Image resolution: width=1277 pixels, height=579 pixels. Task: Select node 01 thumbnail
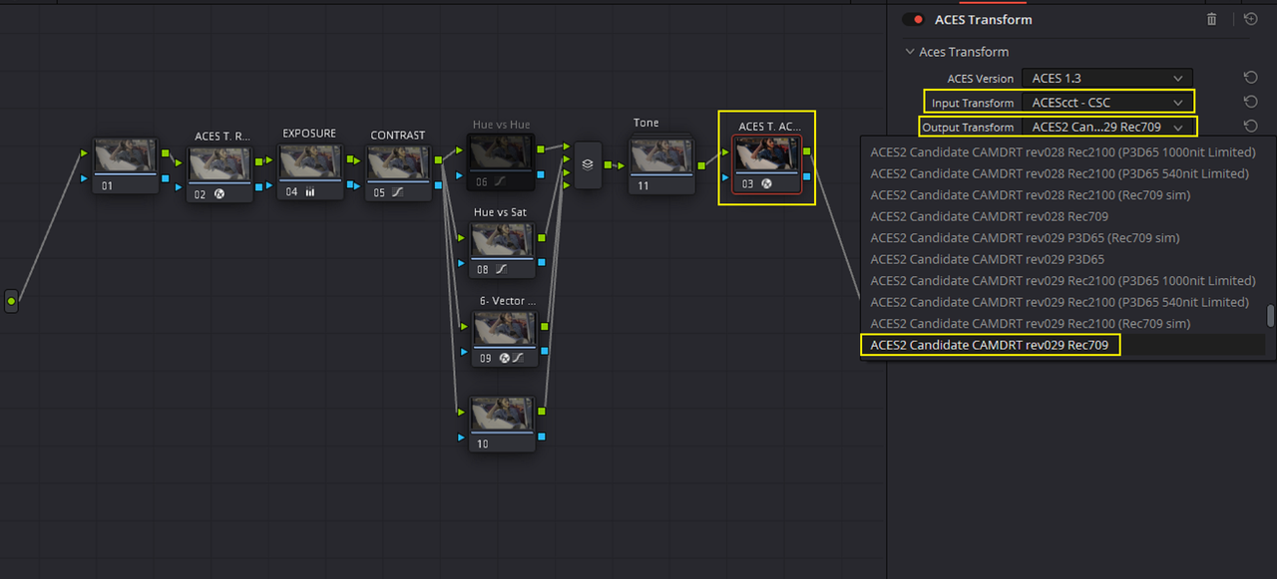coord(126,156)
